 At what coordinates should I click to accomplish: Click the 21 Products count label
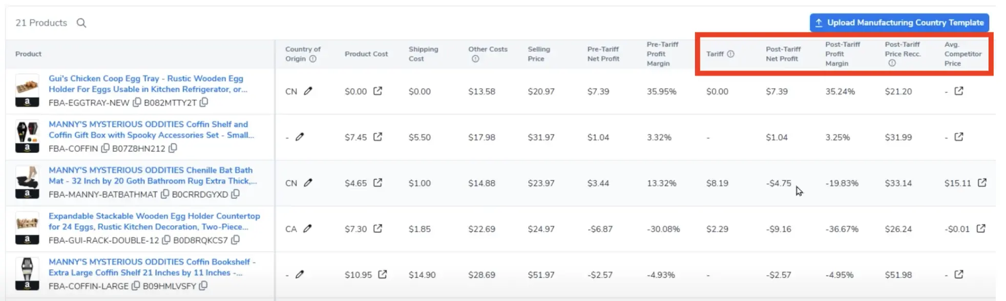point(41,23)
